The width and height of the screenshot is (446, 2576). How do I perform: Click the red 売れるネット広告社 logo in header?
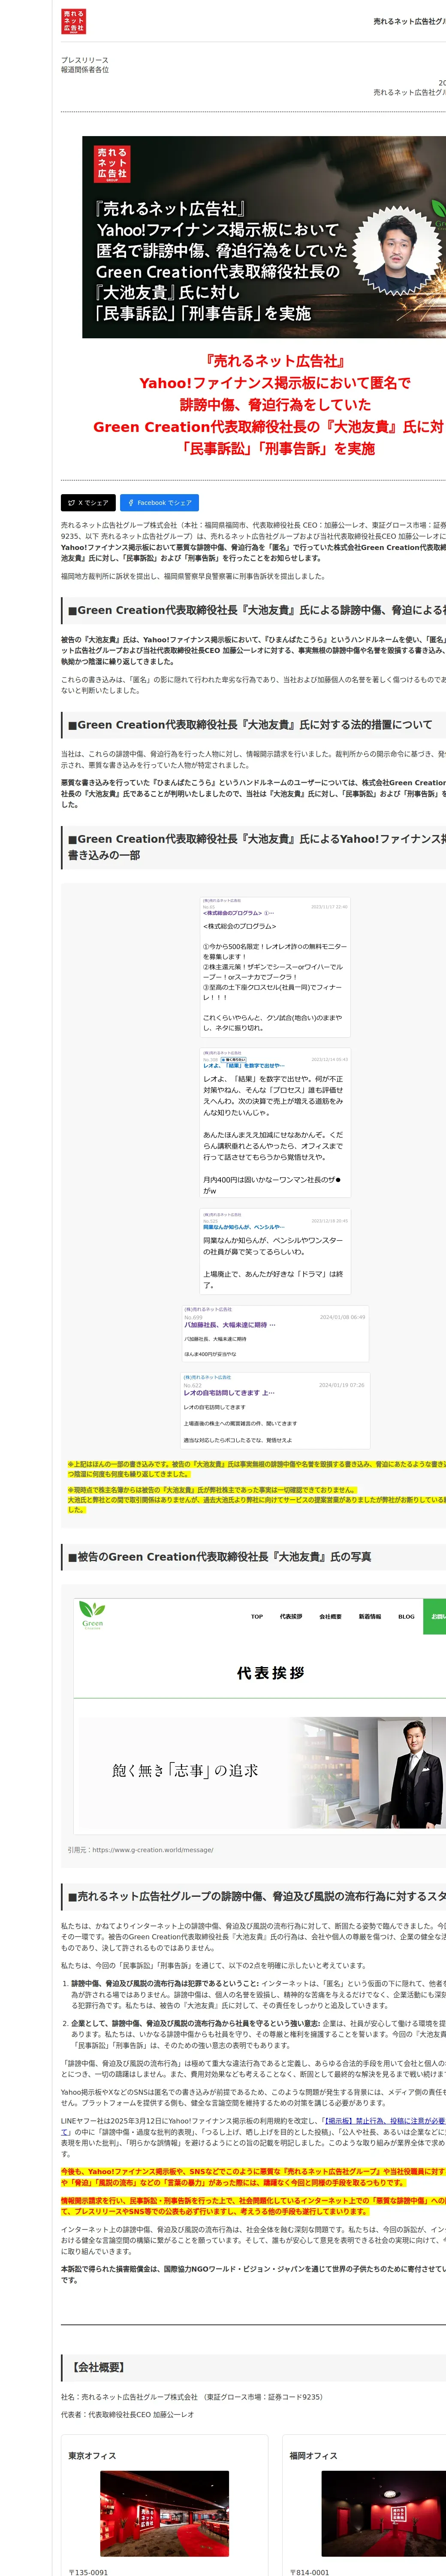coord(74,21)
